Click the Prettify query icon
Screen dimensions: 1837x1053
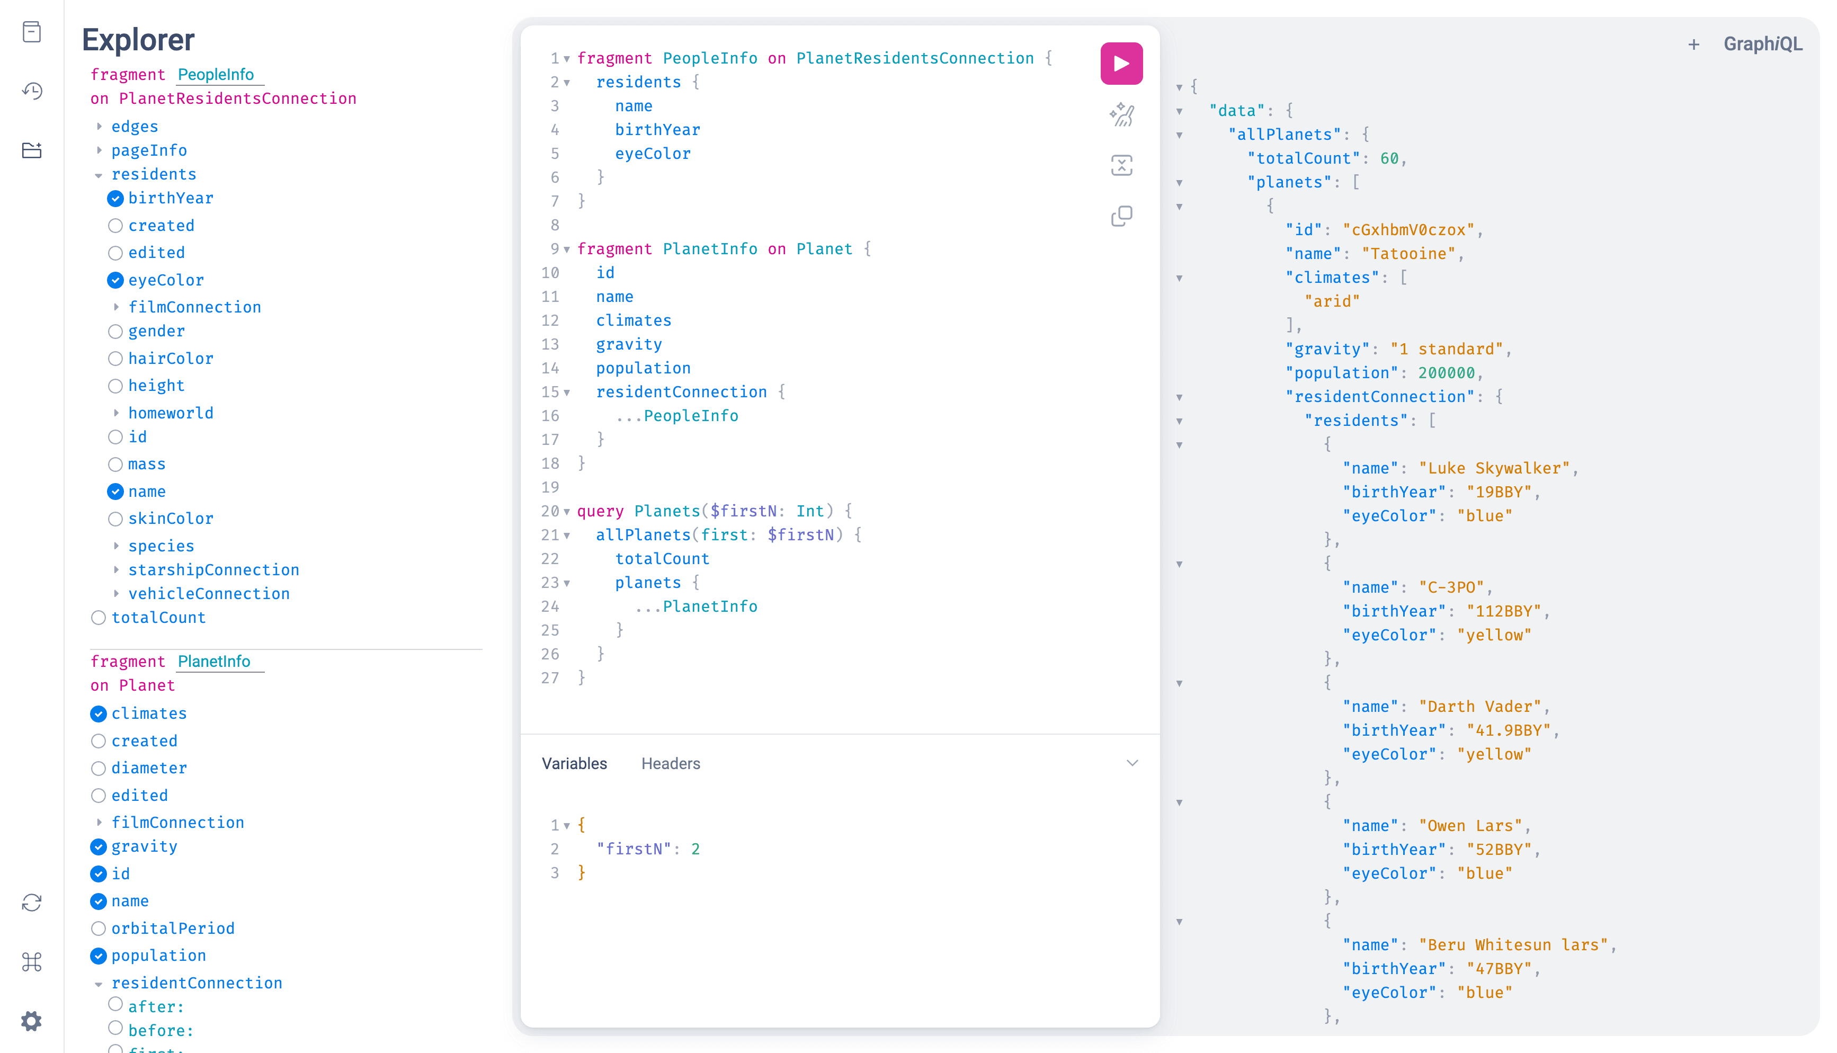[x=1121, y=115]
